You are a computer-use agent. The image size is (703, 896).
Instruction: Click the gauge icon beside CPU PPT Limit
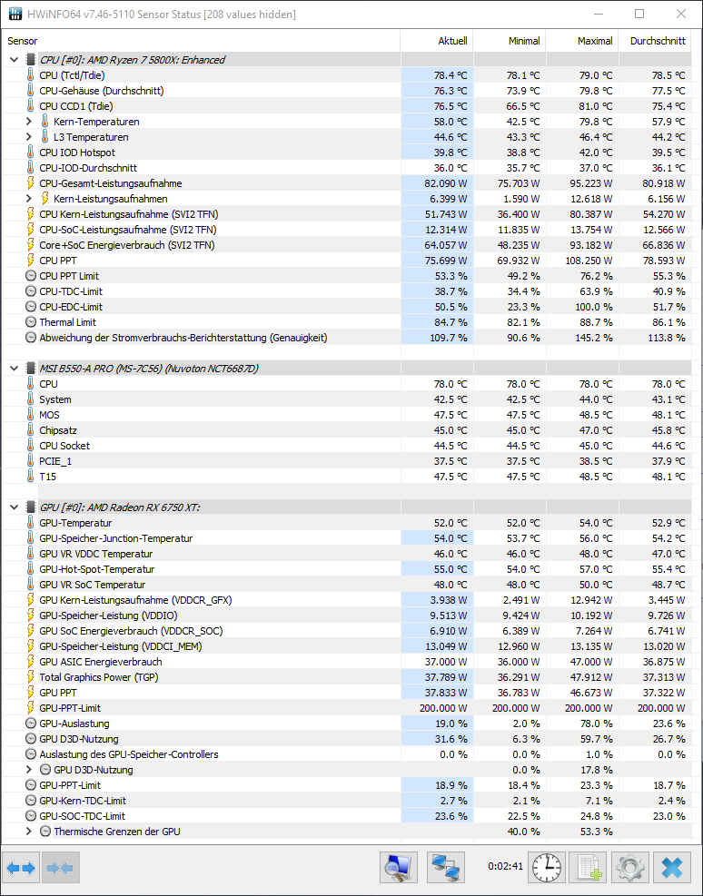(x=31, y=275)
